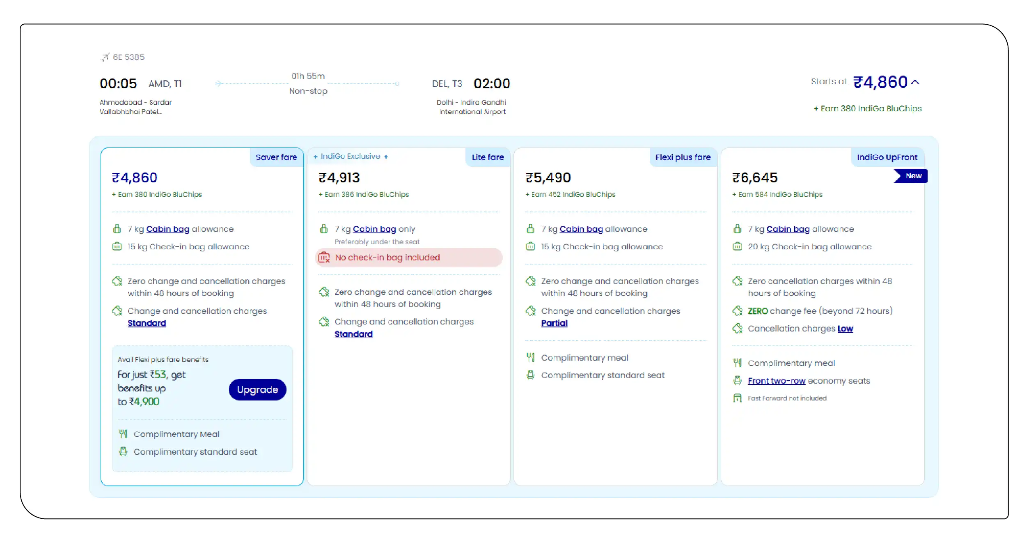Click cabin bag icon in Saver fare card
The height and width of the screenshot is (543, 1029).
coord(117,229)
